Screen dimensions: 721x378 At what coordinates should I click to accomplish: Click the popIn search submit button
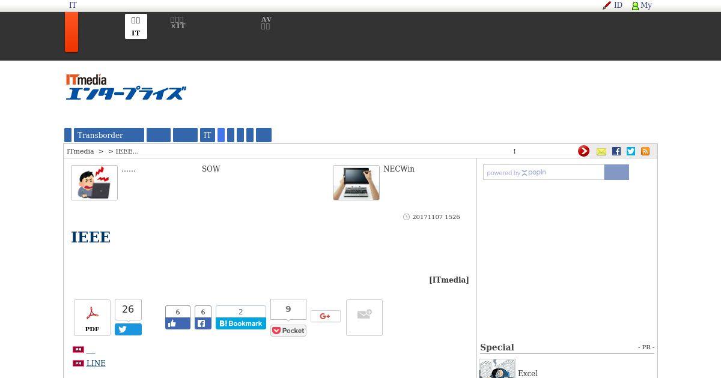tap(616, 172)
